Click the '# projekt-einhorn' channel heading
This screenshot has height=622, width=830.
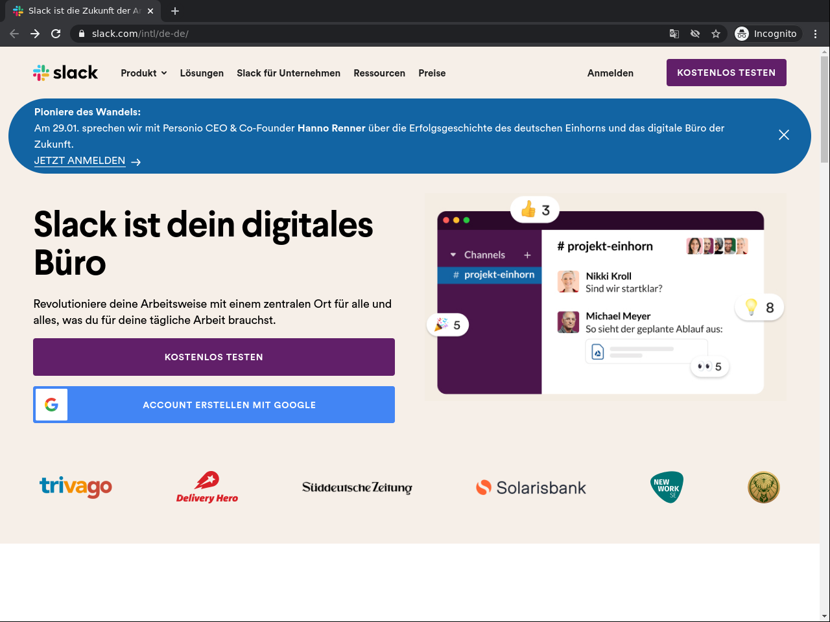coord(605,246)
